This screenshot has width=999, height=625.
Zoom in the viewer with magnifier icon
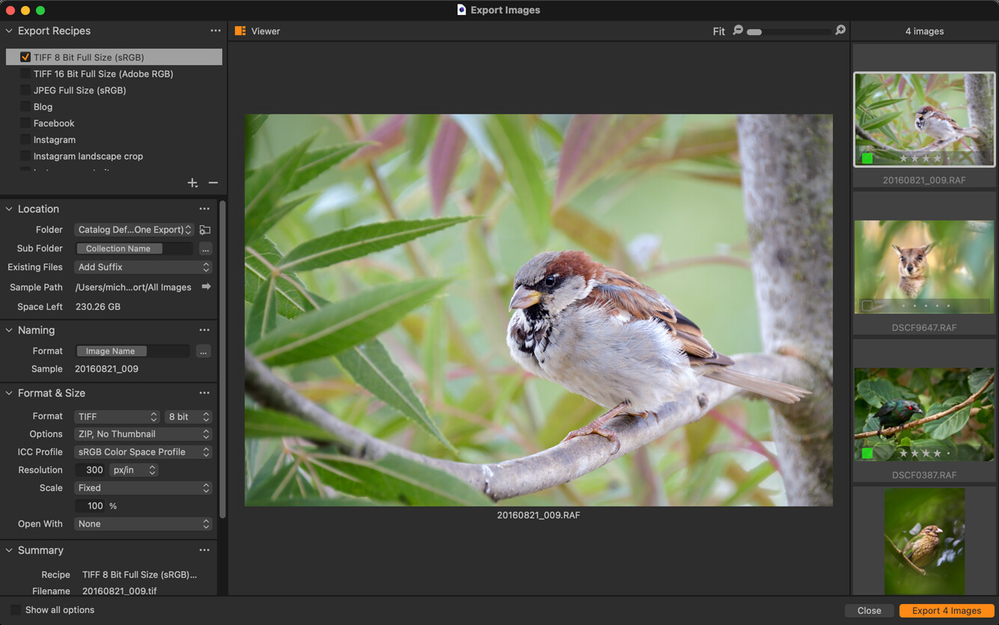point(840,31)
